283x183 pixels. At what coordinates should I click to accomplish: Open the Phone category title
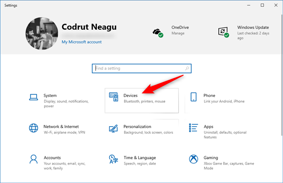(209, 96)
